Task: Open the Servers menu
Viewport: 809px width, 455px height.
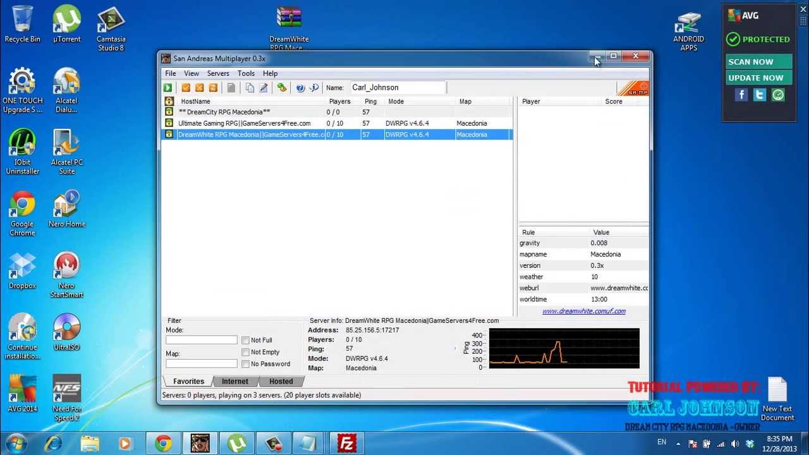Action: [x=218, y=73]
